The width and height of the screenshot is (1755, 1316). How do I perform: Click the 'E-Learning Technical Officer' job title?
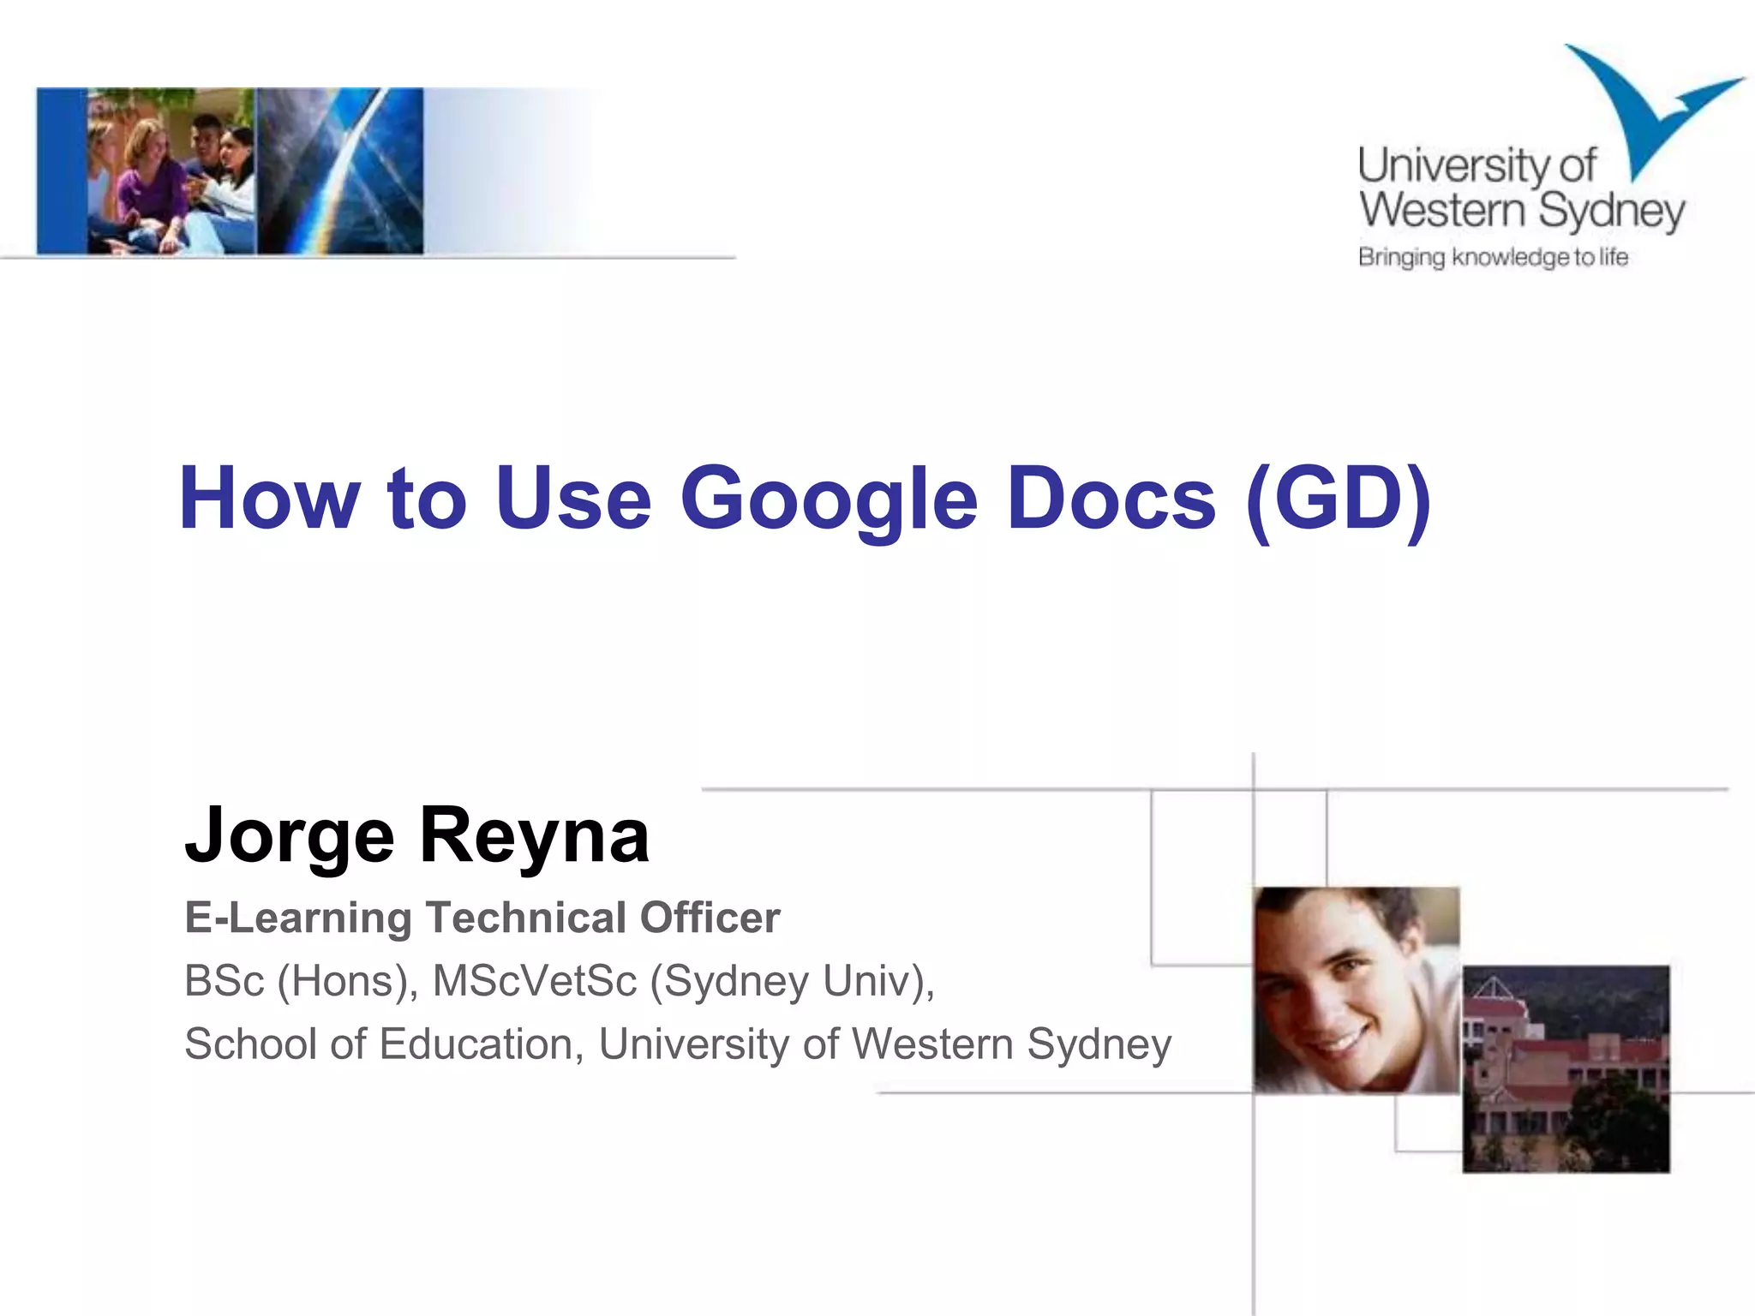click(482, 918)
